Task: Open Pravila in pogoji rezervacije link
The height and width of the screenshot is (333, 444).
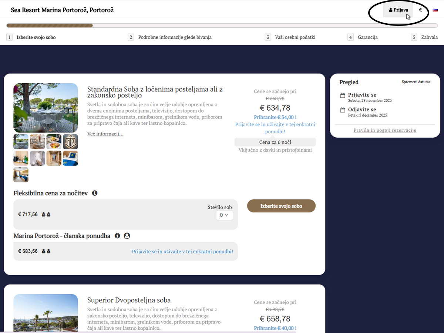Action: [x=385, y=130]
